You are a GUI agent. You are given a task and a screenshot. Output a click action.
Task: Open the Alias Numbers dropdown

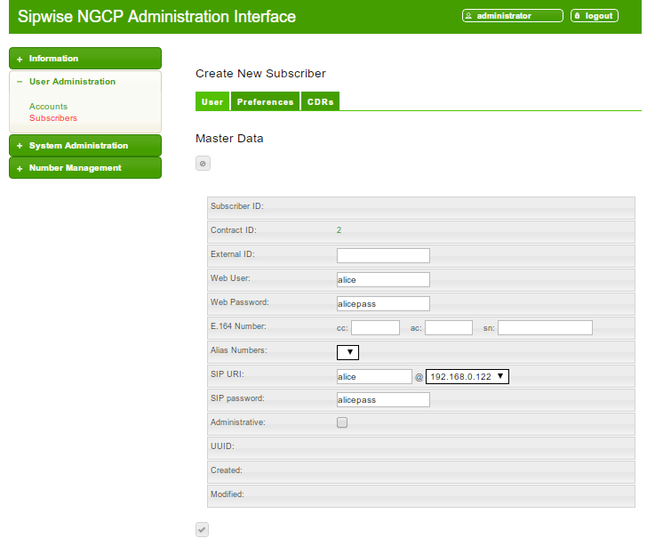point(347,352)
